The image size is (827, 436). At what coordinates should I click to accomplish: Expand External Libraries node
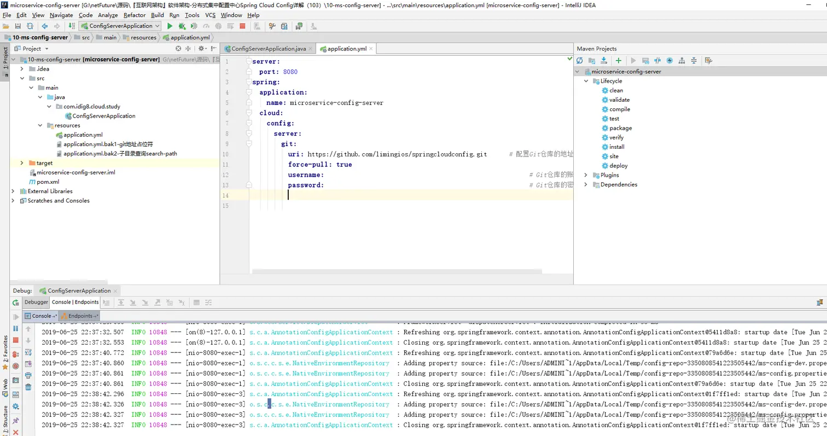(13, 191)
